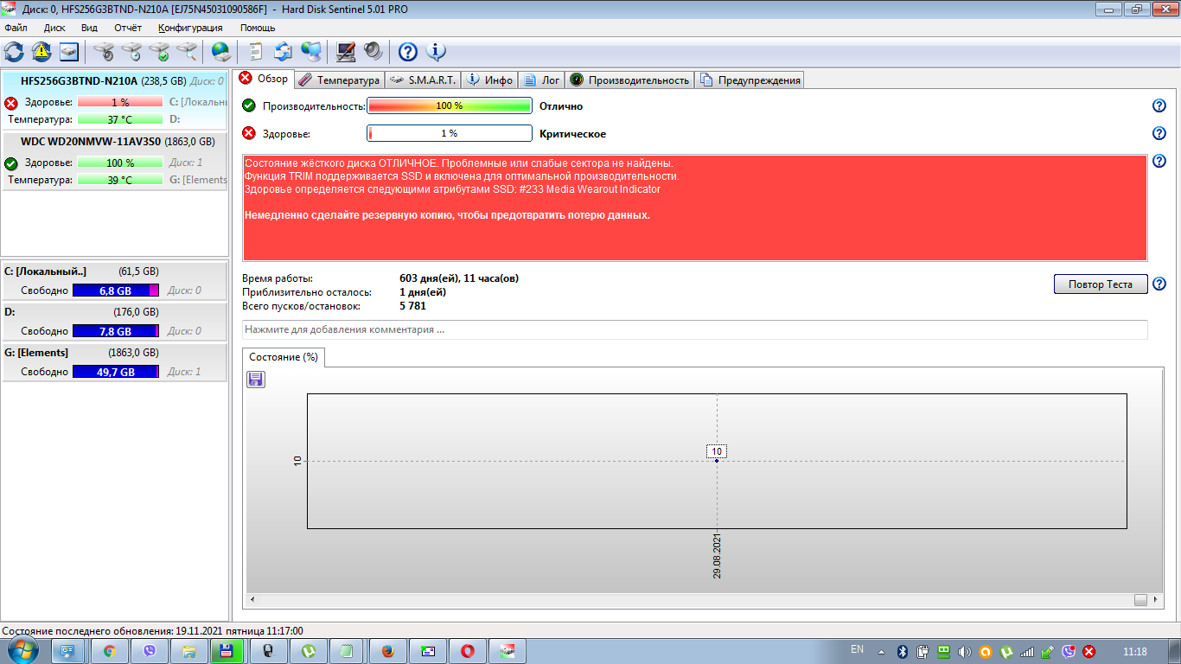
Task: Open uTorrent from the taskbar
Action: click(309, 651)
